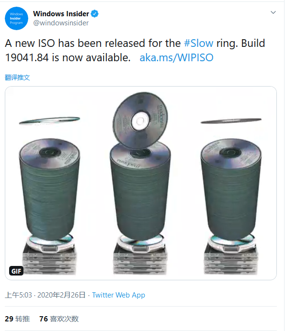Open the tilted flying CD in GIF
Screen dimensions: 285x331
[x=140, y=121]
